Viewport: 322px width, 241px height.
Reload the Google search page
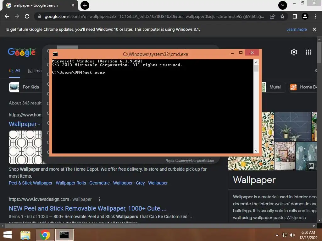coord(27,16)
